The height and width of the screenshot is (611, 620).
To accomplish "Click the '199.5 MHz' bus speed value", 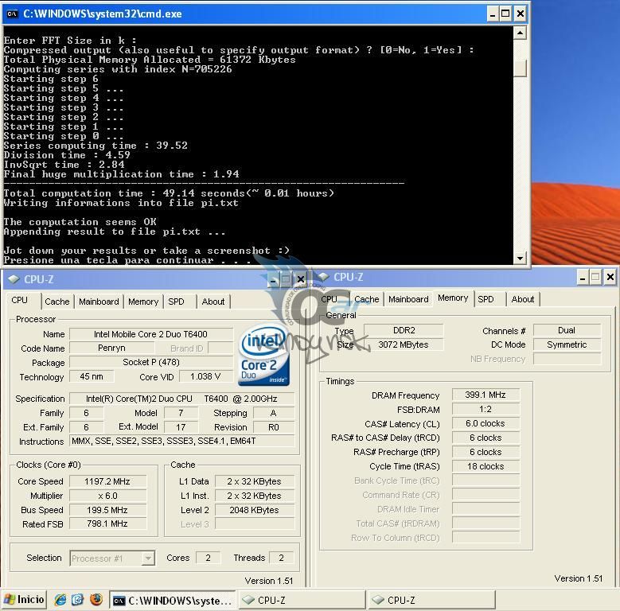I will coord(107,510).
